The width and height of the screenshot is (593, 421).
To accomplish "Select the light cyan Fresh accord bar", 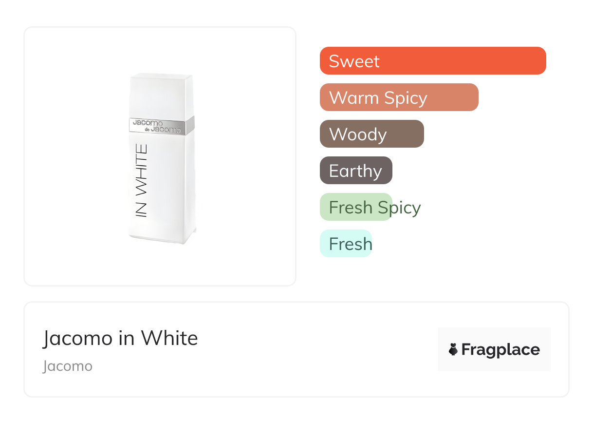I will click(x=346, y=244).
